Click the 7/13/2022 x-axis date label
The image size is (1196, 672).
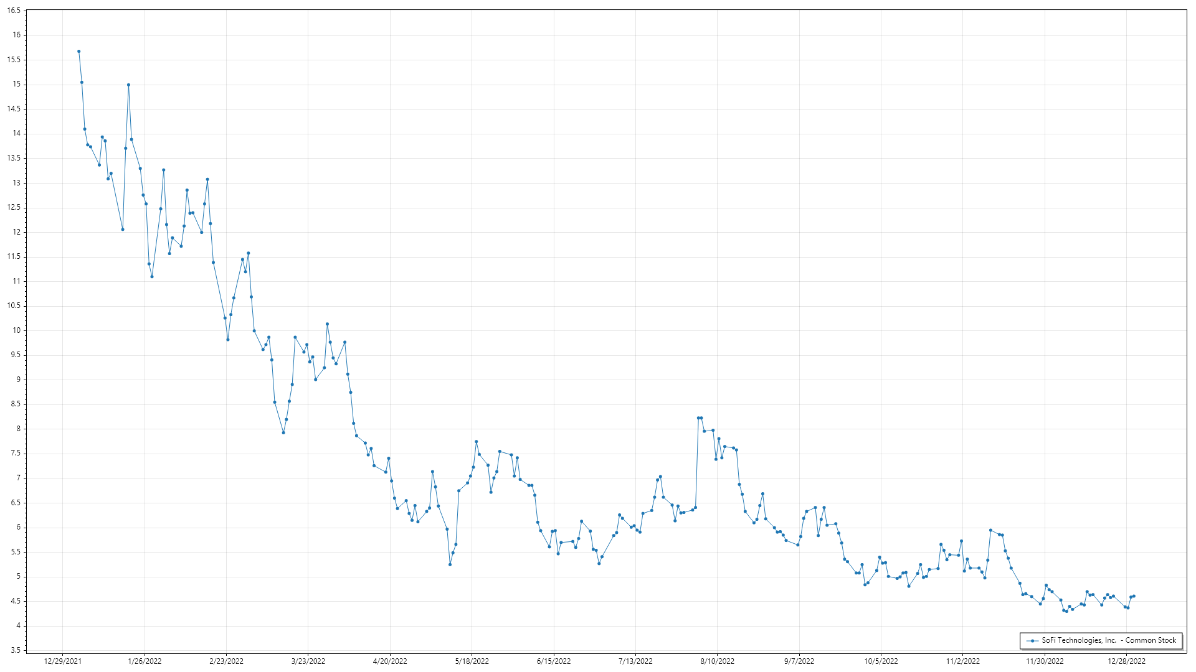click(x=635, y=661)
